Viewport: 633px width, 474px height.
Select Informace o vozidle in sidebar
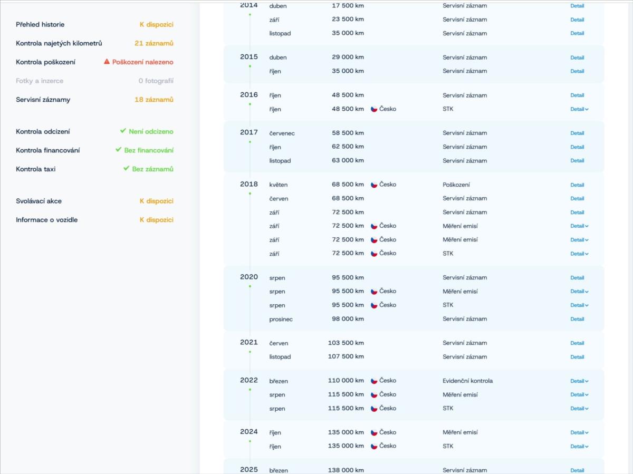click(46, 220)
